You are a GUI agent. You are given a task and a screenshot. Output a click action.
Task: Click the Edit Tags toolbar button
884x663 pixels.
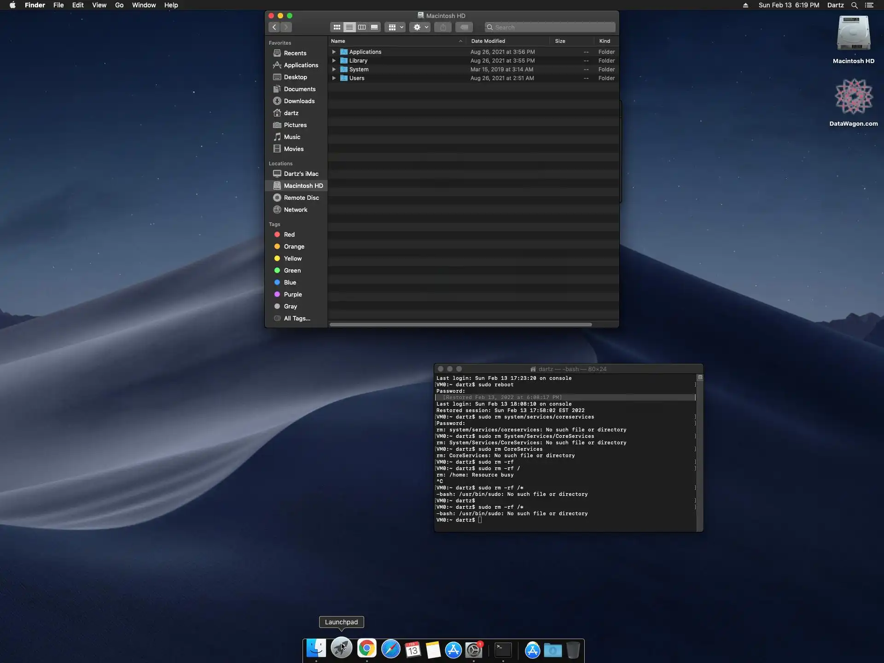click(464, 27)
